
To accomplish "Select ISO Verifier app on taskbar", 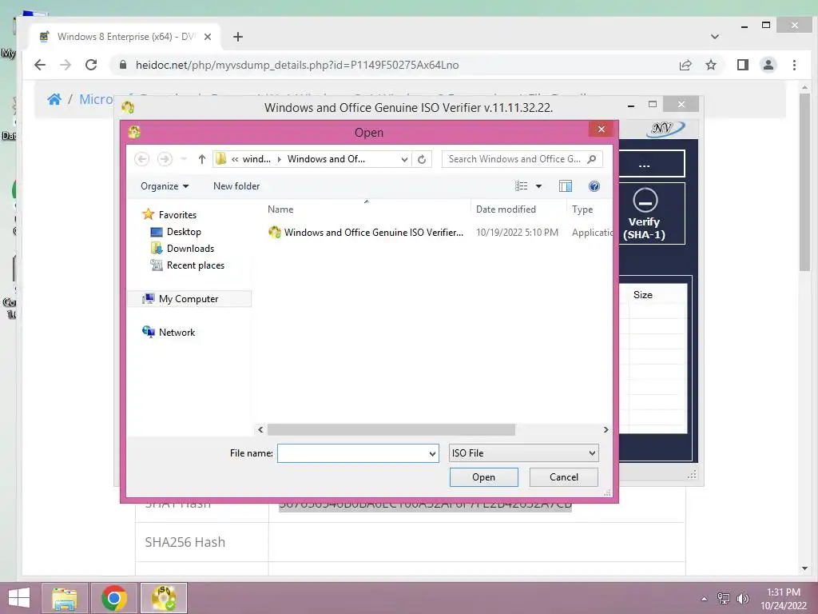I will (163, 598).
